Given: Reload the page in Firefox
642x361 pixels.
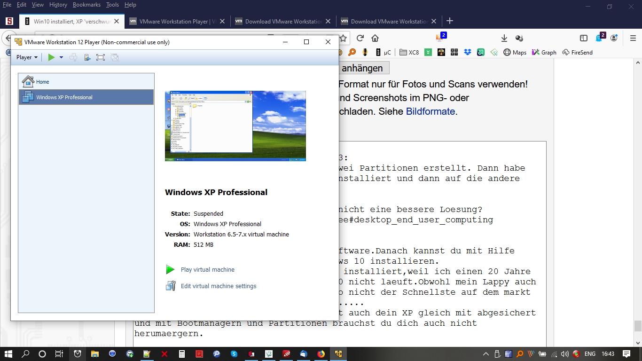Looking at the screenshot, I should 360,38.
